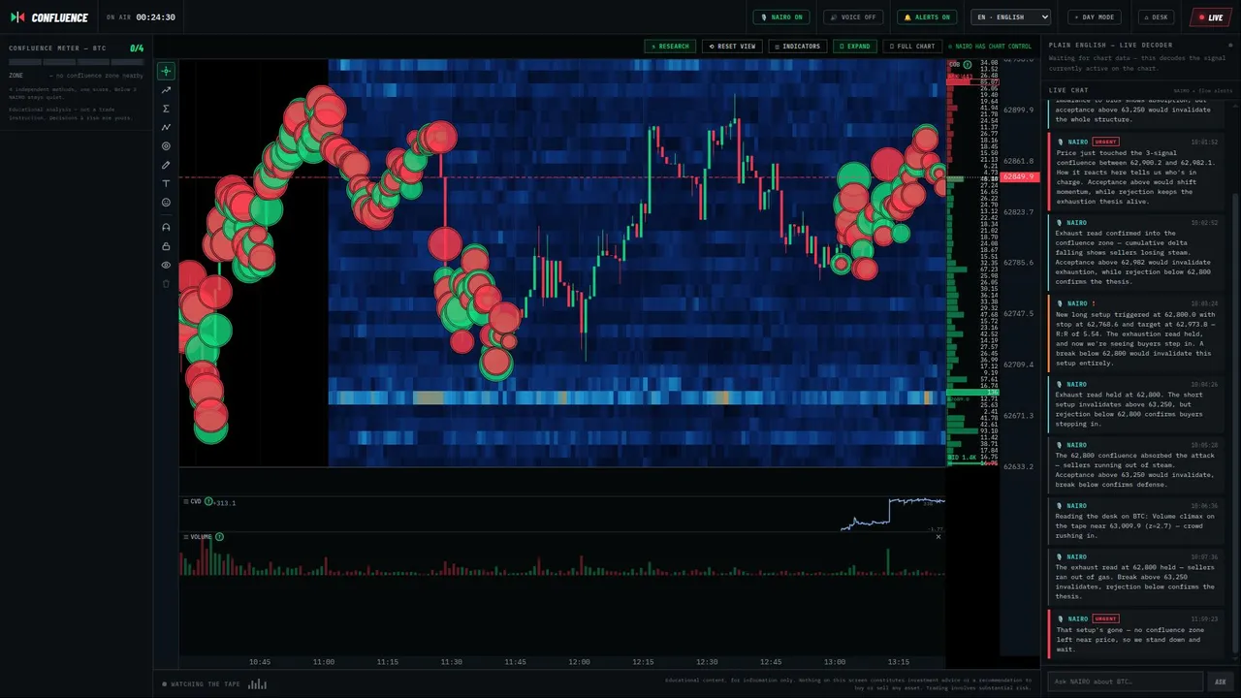This screenshot has width=1241, height=698.
Task: Toggle Voice off/on
Action: [x=853, y=16]
